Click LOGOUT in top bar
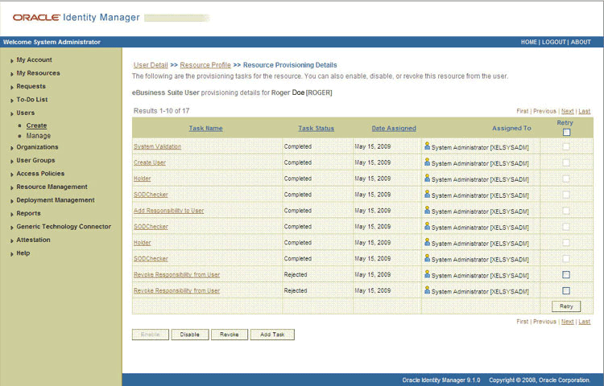Image resolution: width=604 pixels, height=386 pixels. pyautogui.click(x=554, y=42)
